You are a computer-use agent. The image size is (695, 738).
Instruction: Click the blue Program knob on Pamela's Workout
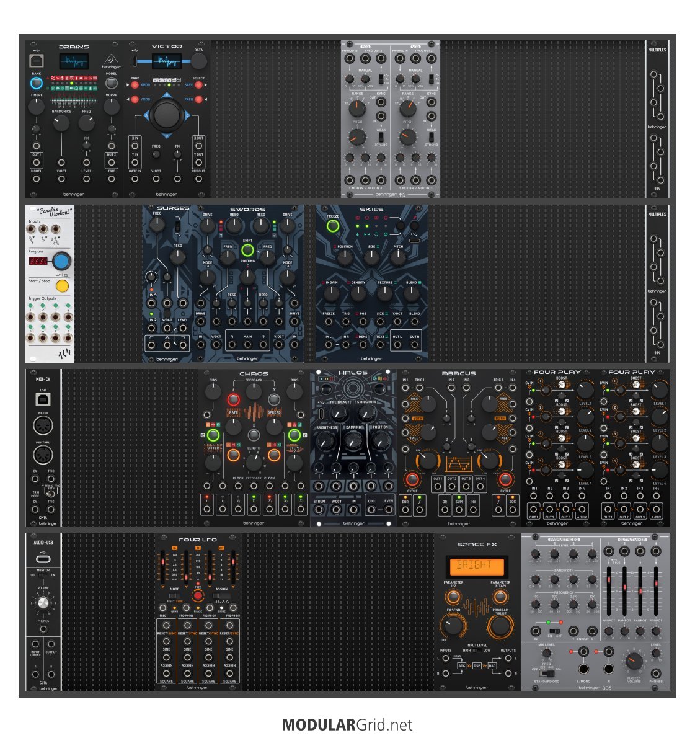[x=61, y=260]
